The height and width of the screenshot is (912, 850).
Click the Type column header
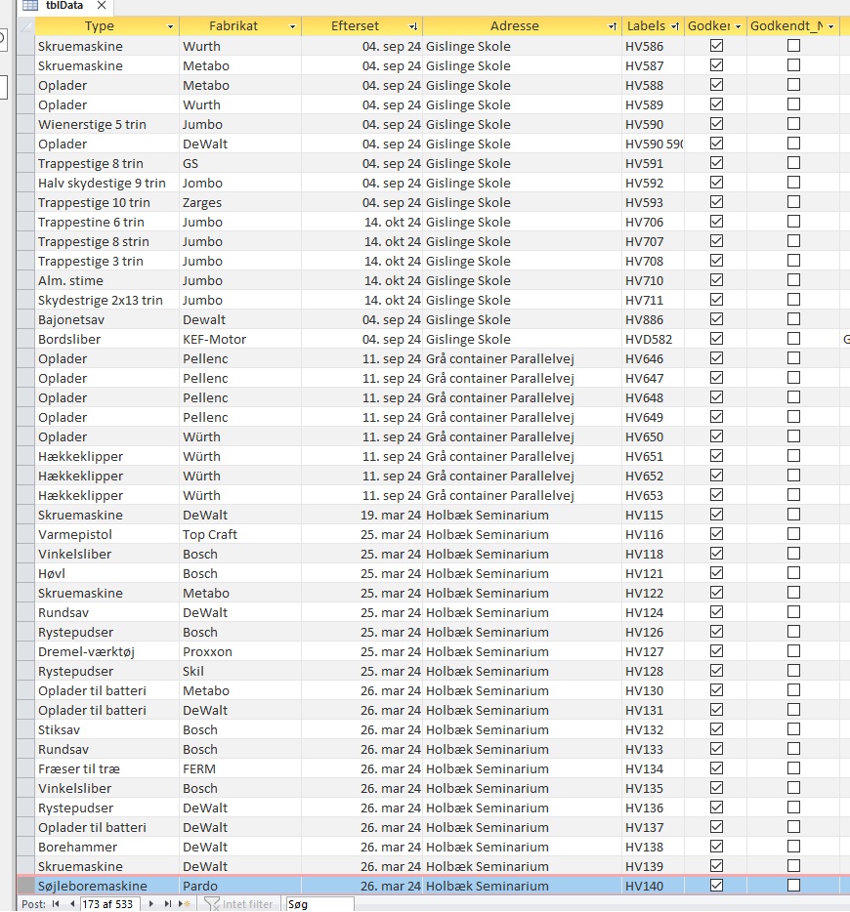[x=100, y=26]
